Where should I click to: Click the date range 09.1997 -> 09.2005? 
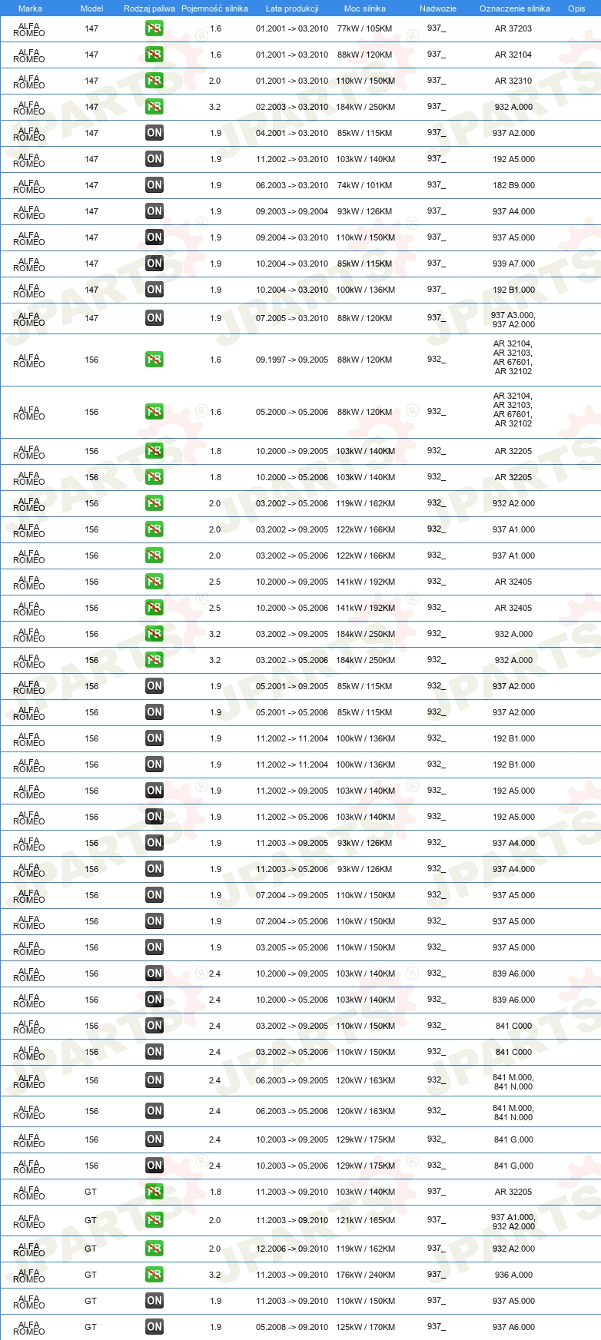(292, 360)
